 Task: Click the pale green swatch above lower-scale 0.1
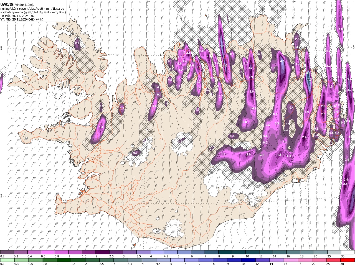7,260
